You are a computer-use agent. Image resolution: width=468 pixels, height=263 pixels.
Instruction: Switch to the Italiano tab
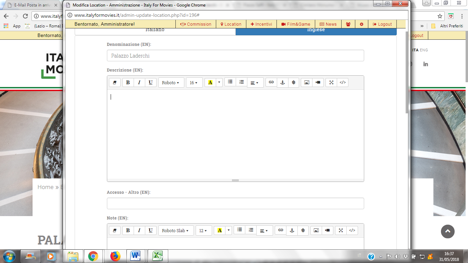click(x=155, y=30)
